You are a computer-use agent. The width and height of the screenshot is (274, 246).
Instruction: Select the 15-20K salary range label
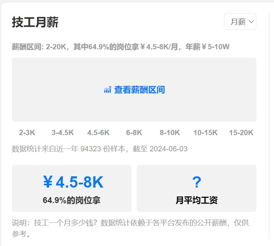[241, 133]
